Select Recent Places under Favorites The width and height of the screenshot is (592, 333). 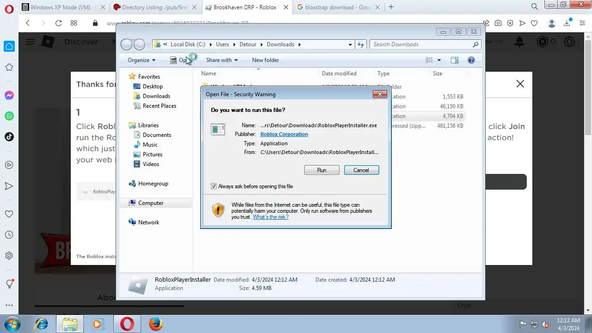click(160, 106)
